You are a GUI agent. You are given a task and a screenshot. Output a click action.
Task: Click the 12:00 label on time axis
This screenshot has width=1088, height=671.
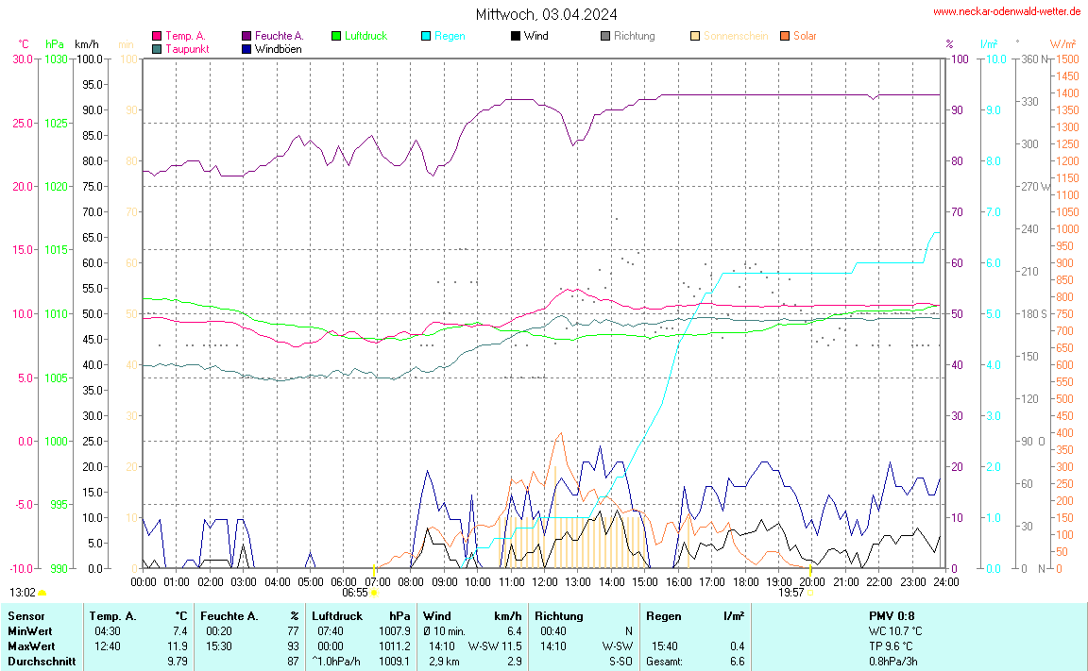545,581
